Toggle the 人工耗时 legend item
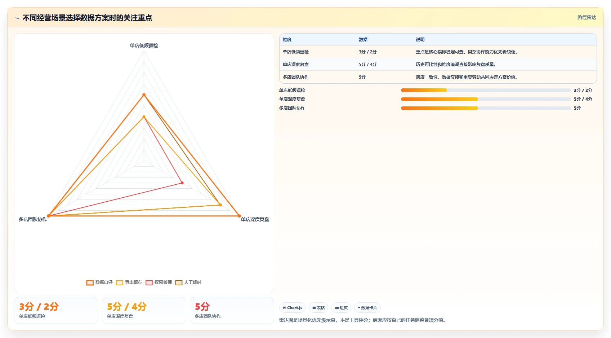The image size is (611, 338). point(188,282)
